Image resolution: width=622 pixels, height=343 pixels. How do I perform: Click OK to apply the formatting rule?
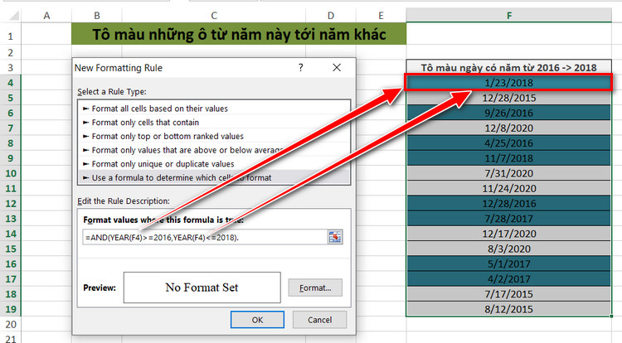pos(257,320)
